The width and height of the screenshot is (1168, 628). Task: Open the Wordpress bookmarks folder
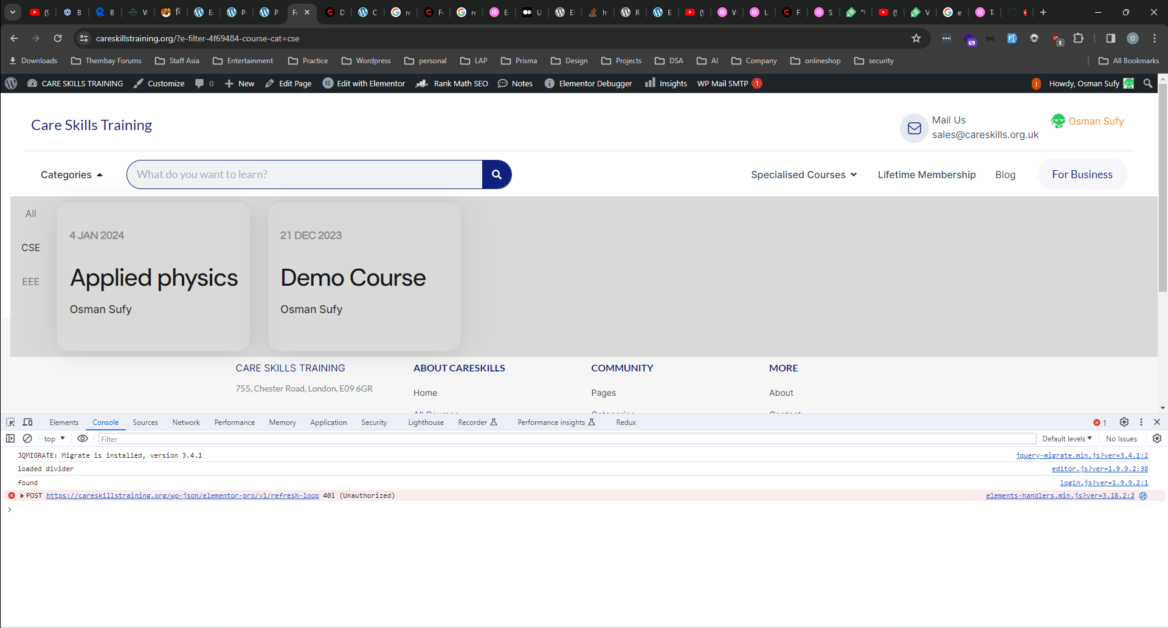click(x=366, y=61)
